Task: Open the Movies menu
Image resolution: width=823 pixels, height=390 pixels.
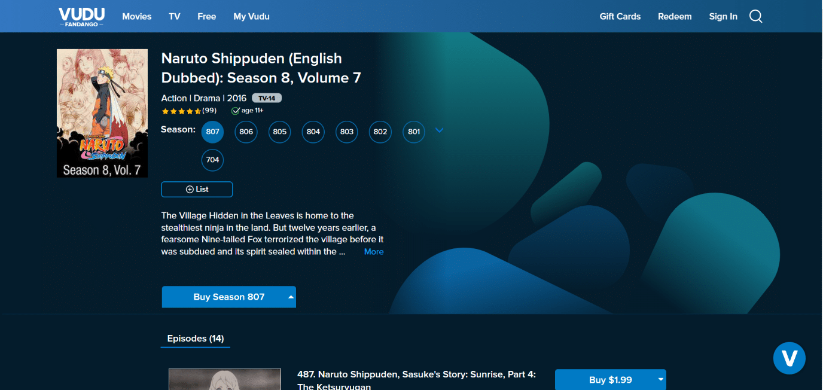Action: [137, 17]
